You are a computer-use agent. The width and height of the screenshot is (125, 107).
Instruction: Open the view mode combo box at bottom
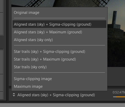point(54,95)
